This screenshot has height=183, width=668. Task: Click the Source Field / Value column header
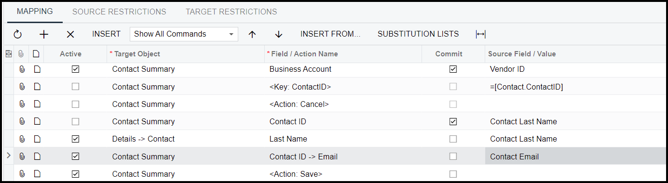[x=522, y=54]
